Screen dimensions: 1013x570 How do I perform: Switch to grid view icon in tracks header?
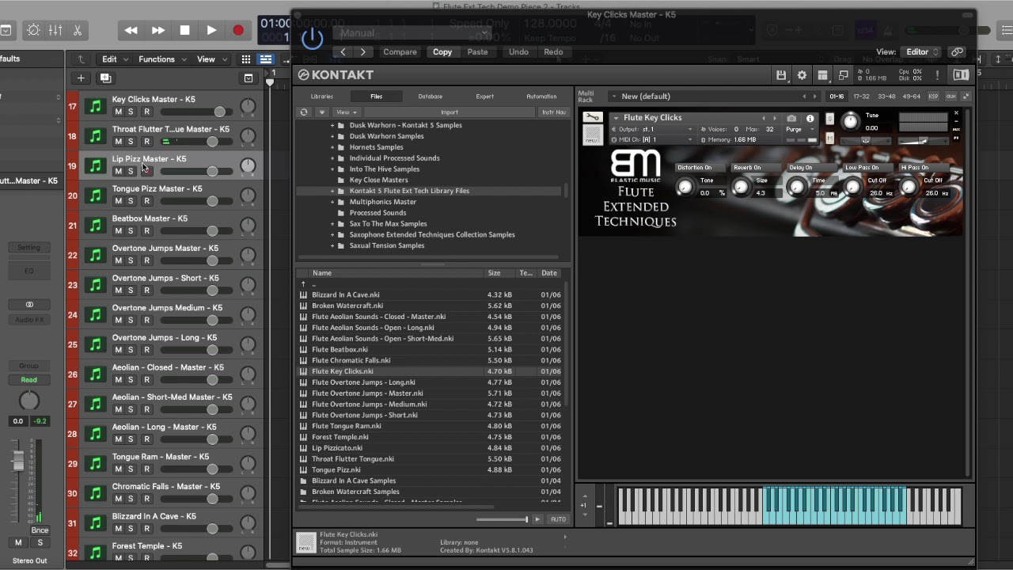246,59
